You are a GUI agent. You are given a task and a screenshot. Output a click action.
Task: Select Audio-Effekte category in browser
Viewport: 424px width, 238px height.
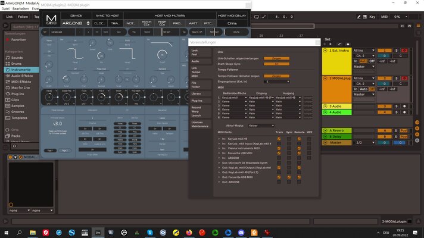pyautogui.click(x=22, y=76)
